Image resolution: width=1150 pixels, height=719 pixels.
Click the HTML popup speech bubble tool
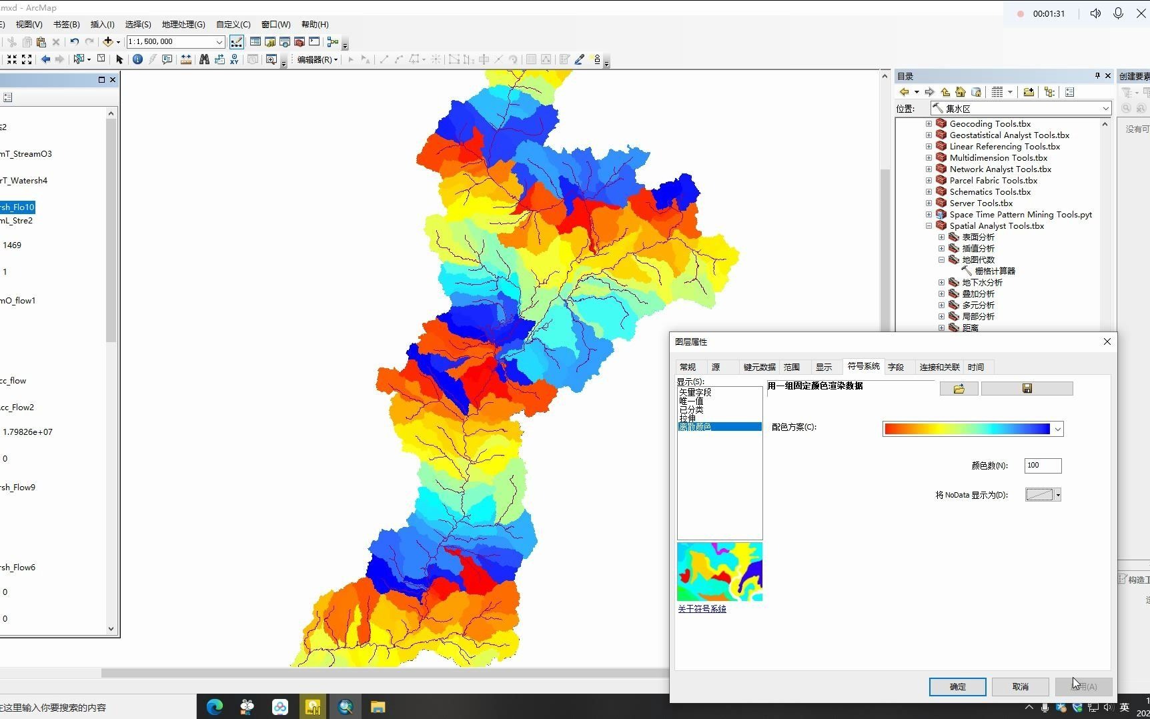(167, 59)
